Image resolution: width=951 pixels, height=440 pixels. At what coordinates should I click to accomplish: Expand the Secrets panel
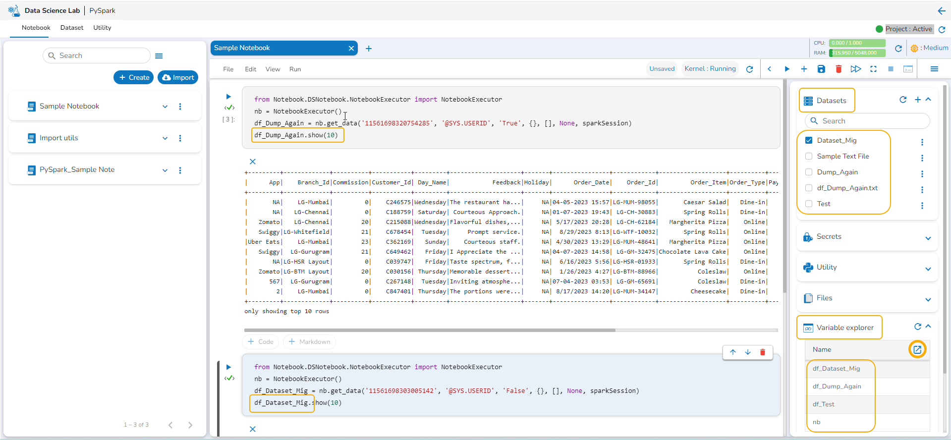928,238
